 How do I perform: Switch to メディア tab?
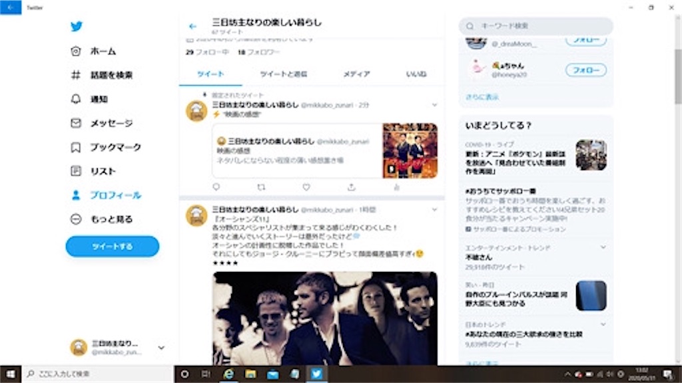[x=357, y=74]
